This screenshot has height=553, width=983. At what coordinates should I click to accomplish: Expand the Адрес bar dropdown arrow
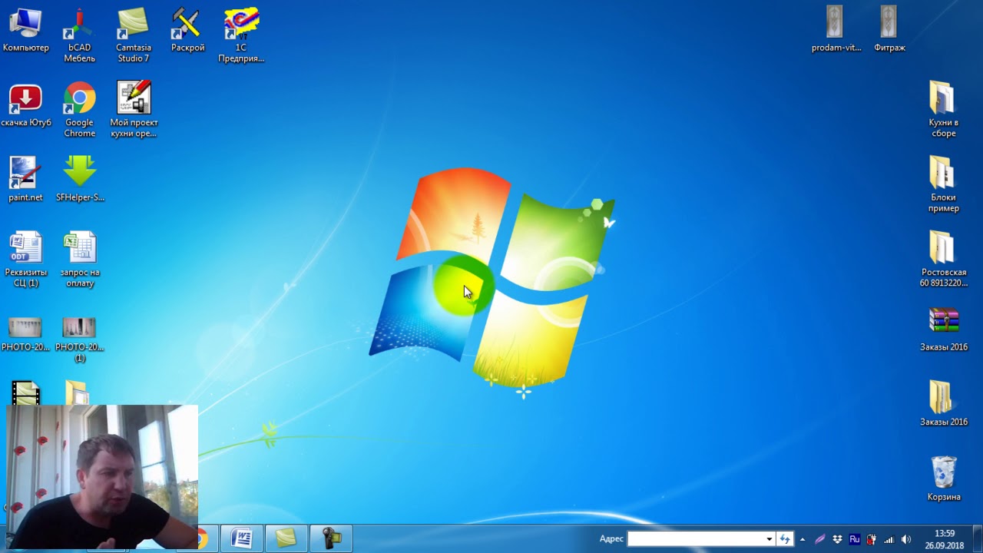pos(769,538)
